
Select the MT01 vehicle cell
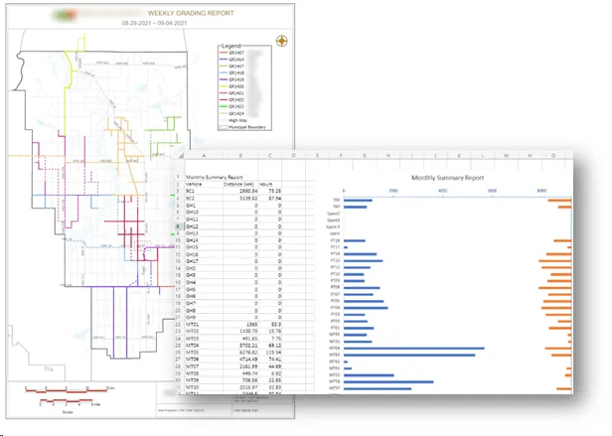click(204, 325)
